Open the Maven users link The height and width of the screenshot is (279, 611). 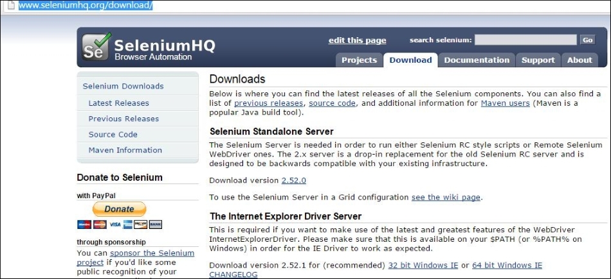coord(505,103)
